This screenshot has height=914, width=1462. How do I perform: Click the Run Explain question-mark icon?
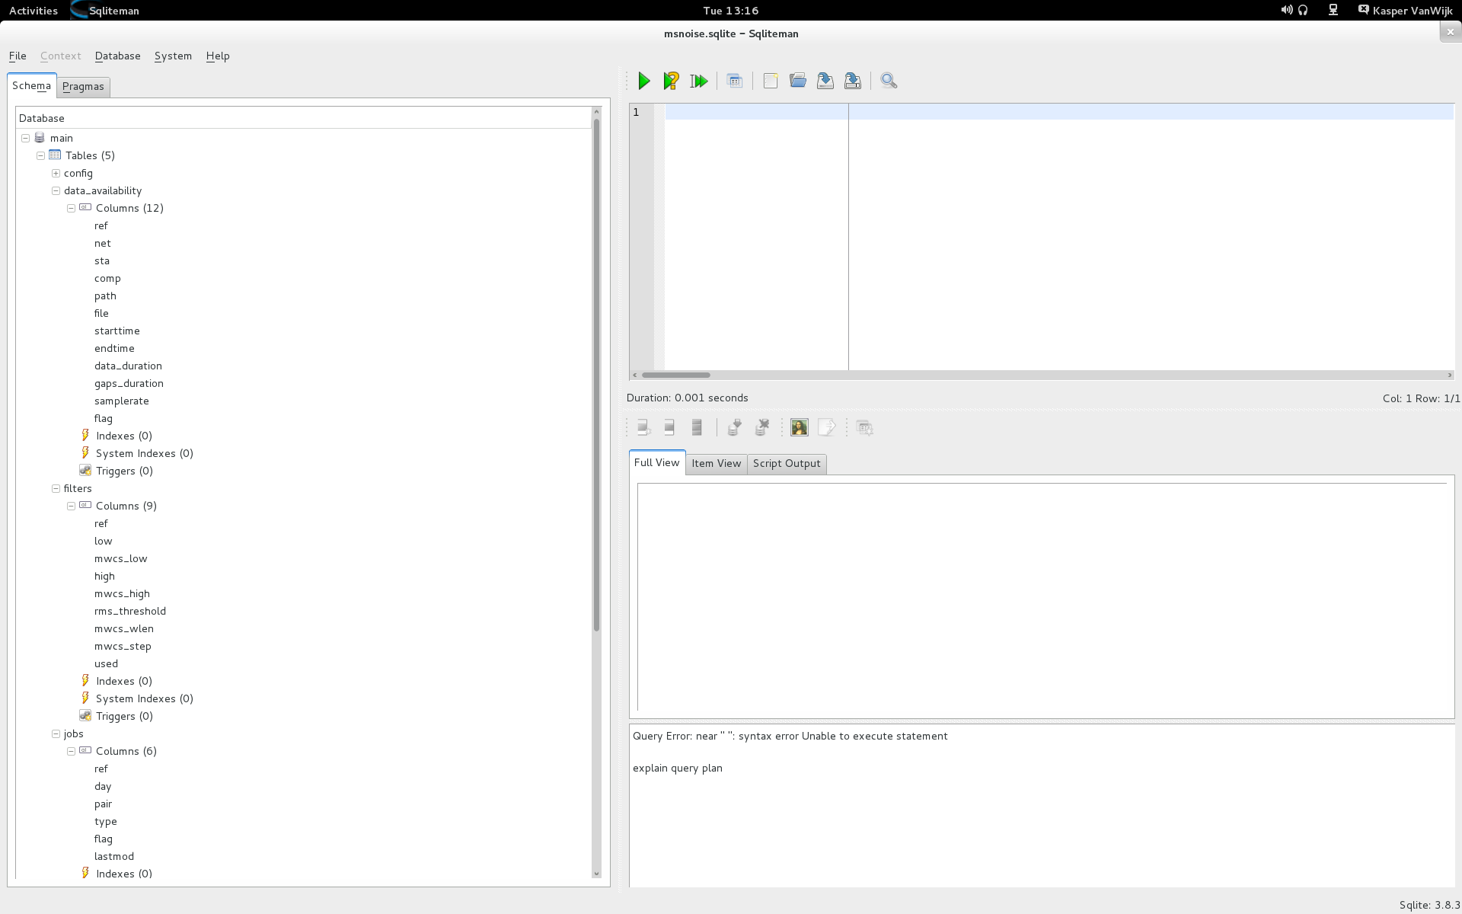tap(671, 81)
